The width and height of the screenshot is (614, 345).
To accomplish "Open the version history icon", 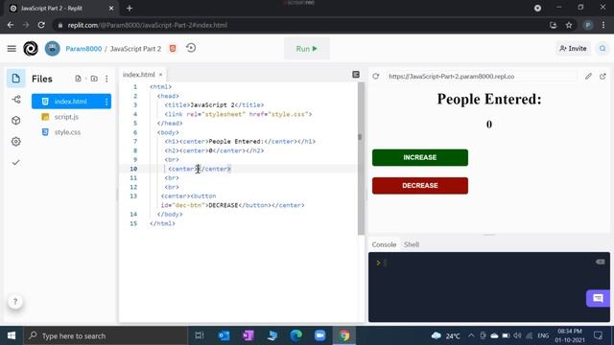I will point(191,48).
